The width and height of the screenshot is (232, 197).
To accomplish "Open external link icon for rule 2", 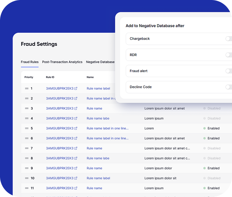I will 76,98.
